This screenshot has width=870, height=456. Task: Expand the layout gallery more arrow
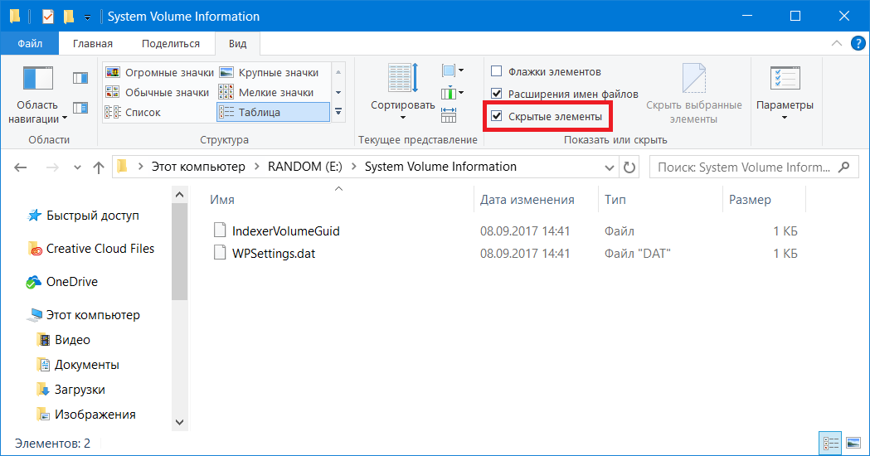[x=338, y=112]
